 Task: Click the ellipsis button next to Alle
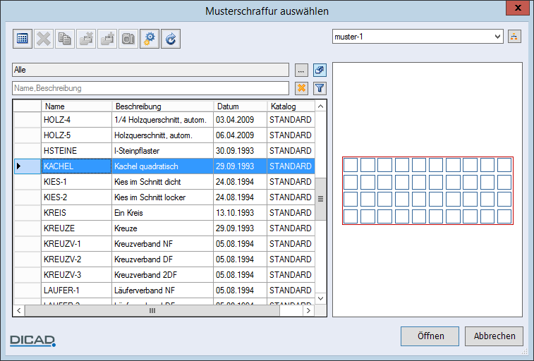click(301, 70)
